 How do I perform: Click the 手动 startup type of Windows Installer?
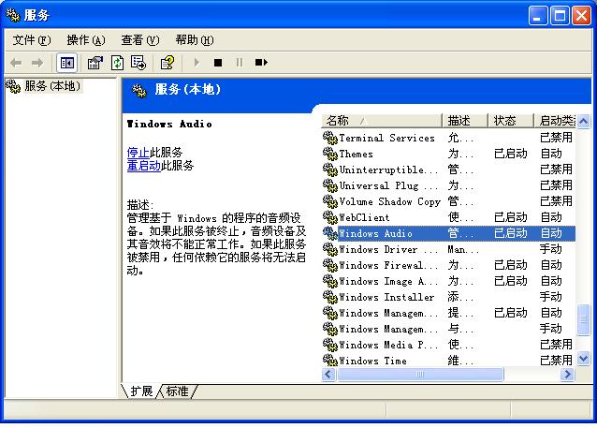tap(550, 297)
